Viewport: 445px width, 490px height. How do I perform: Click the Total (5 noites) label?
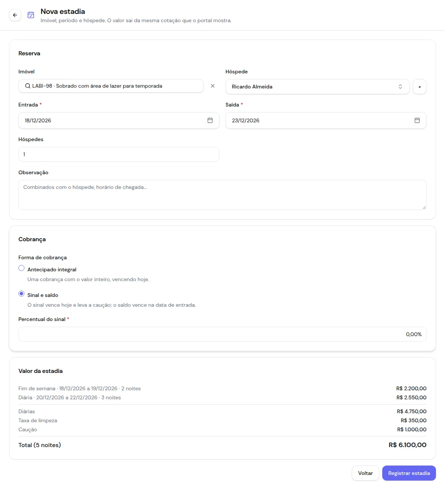click(x=39, y=445)
